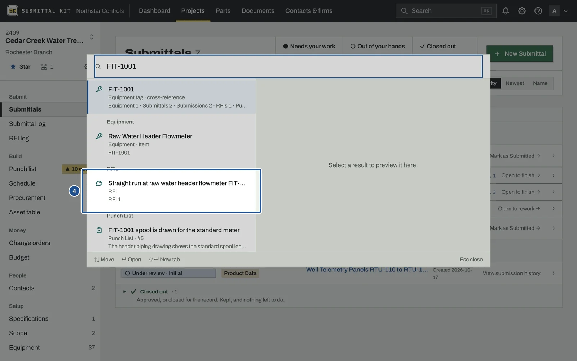
Task: Open chevron on Open to rework row
Action: (554, 209)
